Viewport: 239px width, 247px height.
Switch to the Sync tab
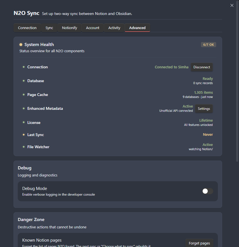tap(49, 28)
